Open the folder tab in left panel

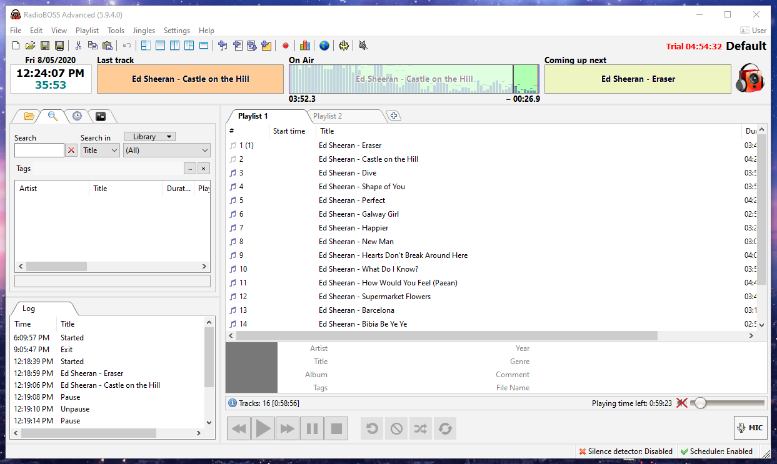tap(29, 116)
